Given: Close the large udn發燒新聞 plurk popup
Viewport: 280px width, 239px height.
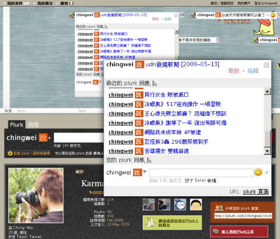Looking at the screenshot, I should [267, 65].
